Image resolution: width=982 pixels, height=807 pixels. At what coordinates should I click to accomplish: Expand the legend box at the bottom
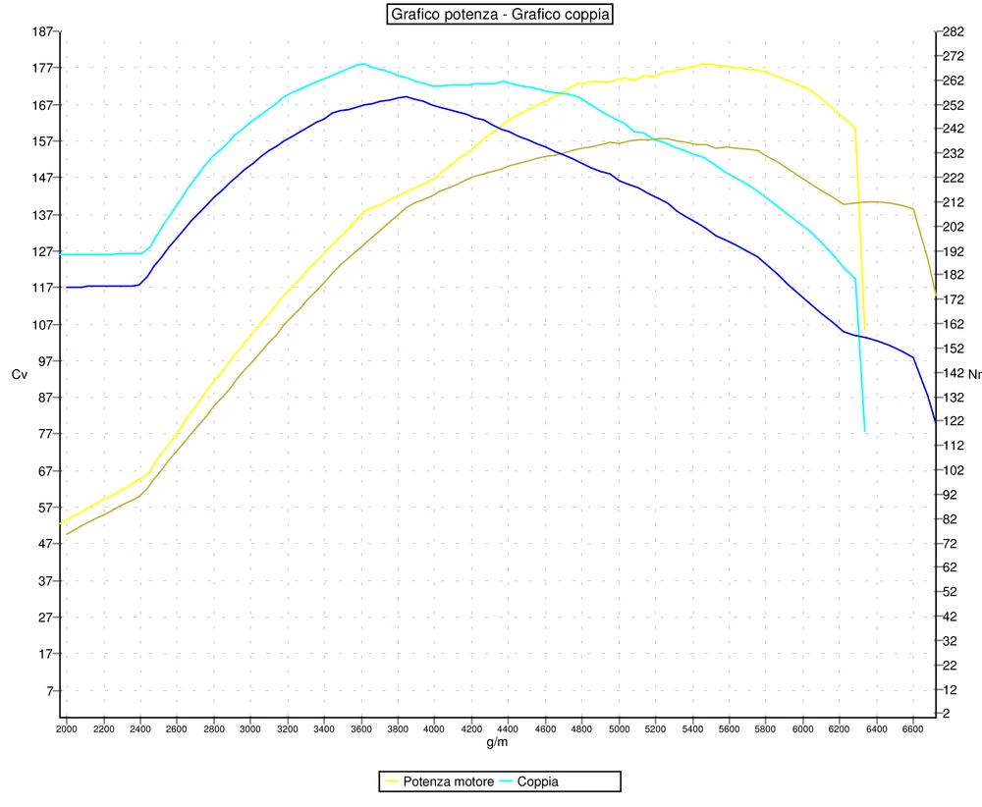(x=501, y=780)
